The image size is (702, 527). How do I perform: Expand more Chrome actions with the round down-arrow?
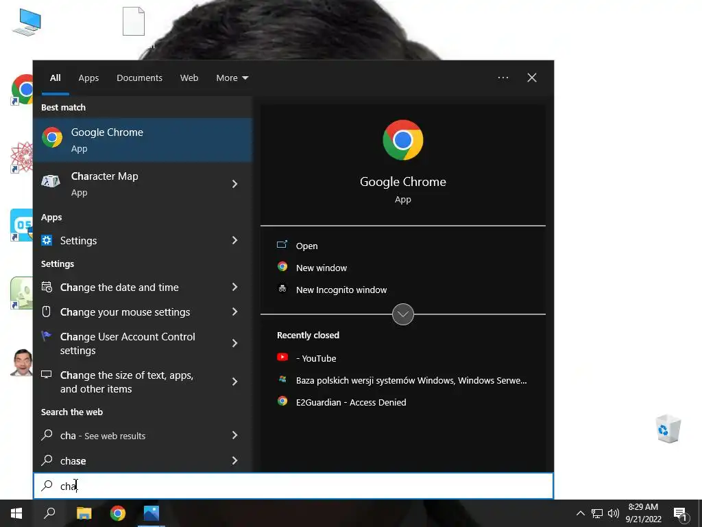[403, 314]
